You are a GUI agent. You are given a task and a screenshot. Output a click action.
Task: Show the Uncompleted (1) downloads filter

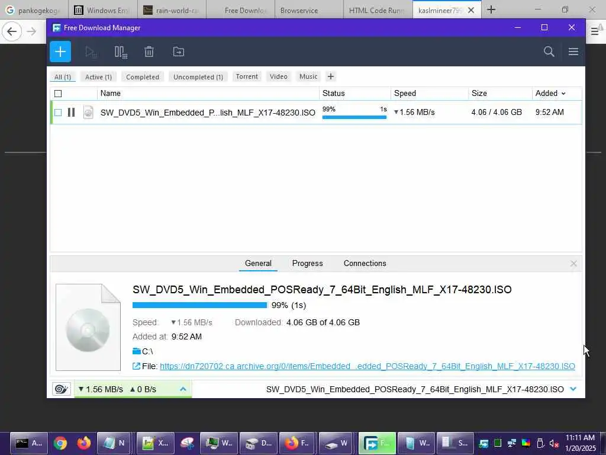[x=198, y=77]
